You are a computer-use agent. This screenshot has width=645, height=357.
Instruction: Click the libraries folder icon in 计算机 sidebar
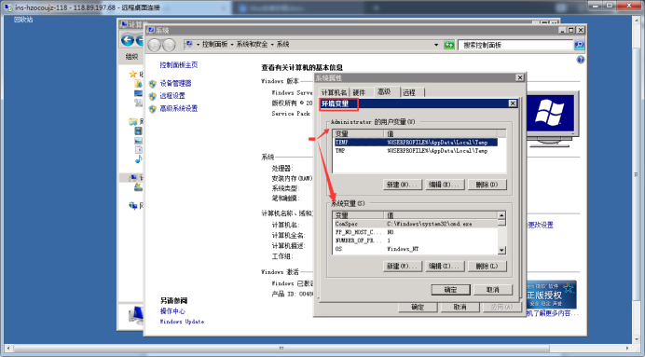133,122
